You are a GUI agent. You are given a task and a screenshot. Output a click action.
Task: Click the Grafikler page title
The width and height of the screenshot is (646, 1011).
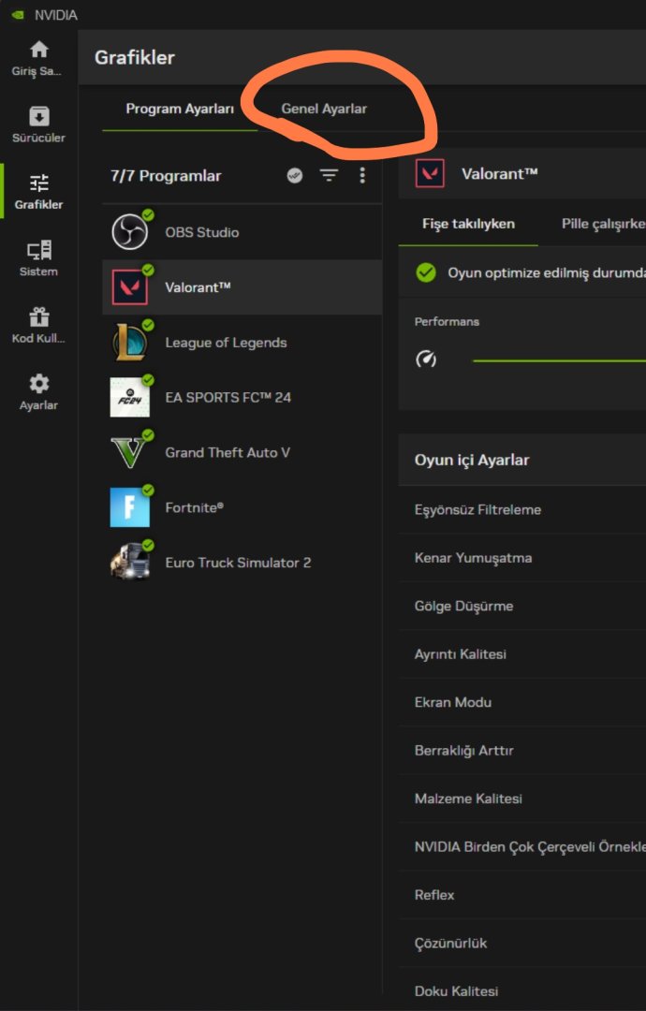point(134,57)
